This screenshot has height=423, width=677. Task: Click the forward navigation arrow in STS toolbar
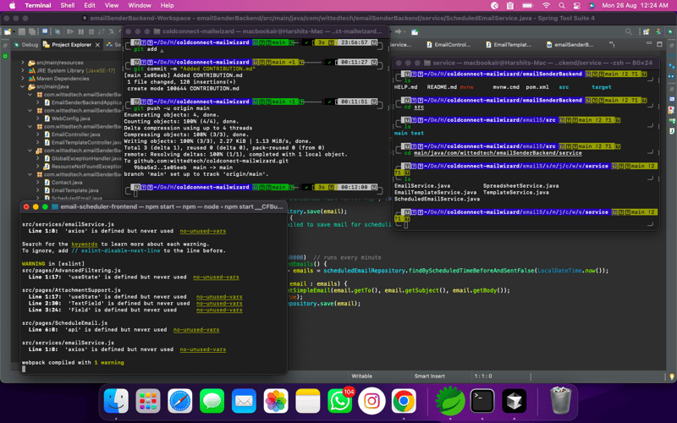click(x=398, y=31)
